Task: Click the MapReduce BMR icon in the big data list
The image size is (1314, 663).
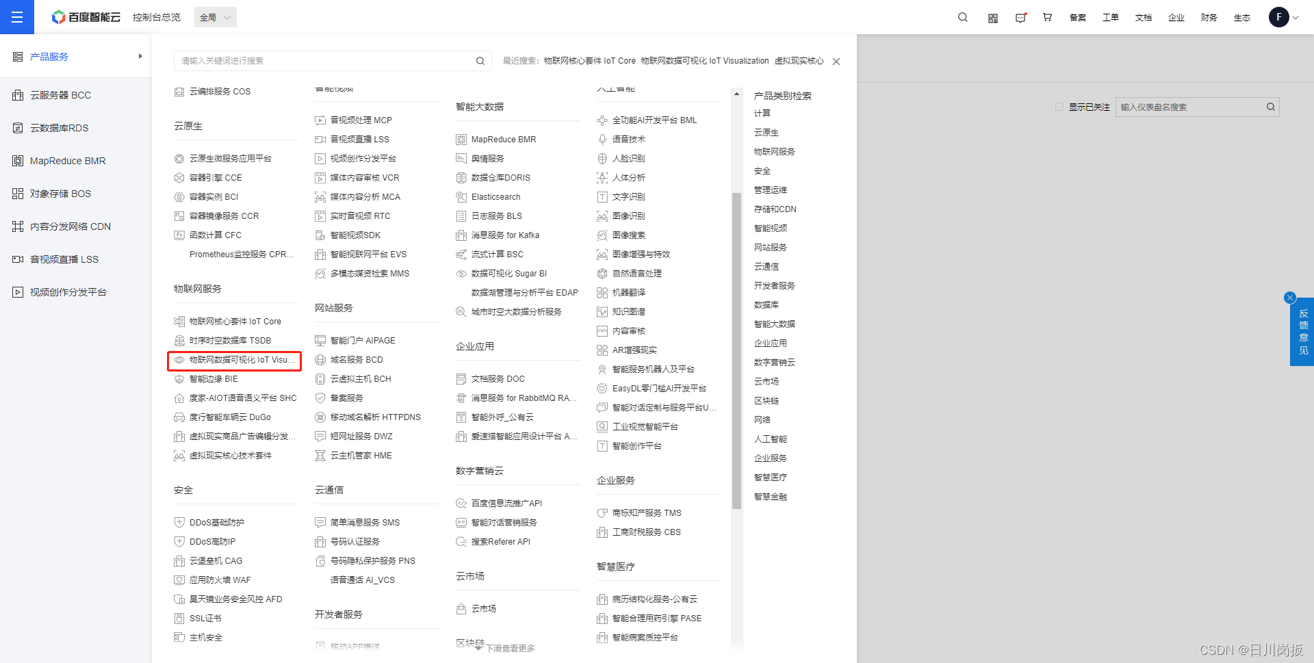Action: click(x=461, y=140)
